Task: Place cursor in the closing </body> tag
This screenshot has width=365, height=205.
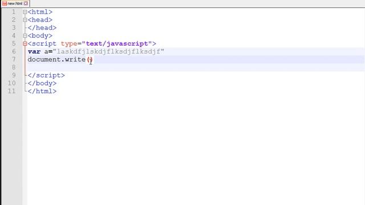Action: point(42,83)
